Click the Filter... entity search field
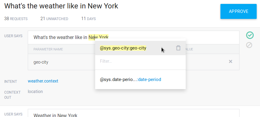 [x=140, y=61]
